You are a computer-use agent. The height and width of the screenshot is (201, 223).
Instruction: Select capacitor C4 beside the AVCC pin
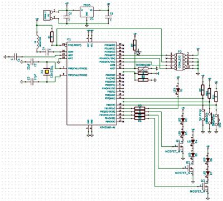[47, 52]
